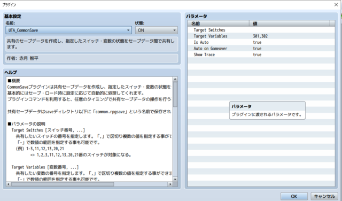
Task: Select the Target Switches parameter row
Action: click(x=261, y=30)
